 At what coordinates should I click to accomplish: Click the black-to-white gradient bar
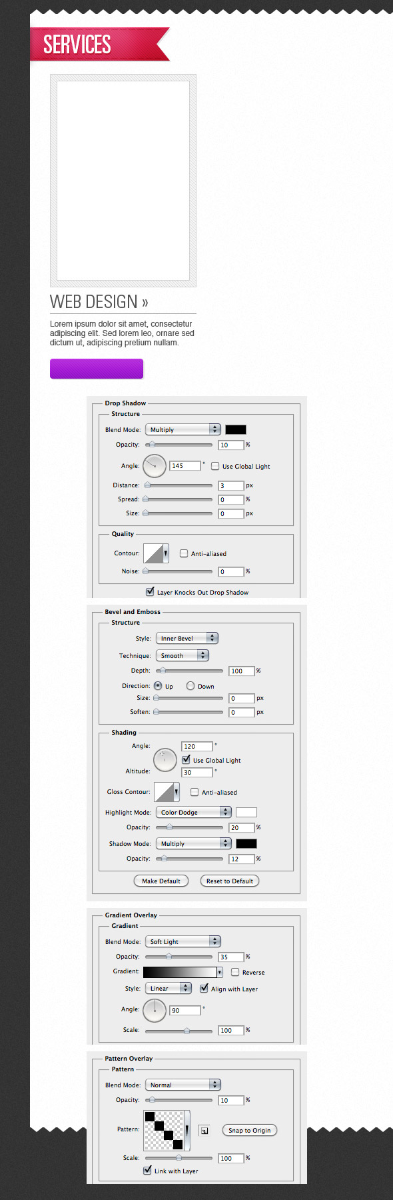[180, 972]
